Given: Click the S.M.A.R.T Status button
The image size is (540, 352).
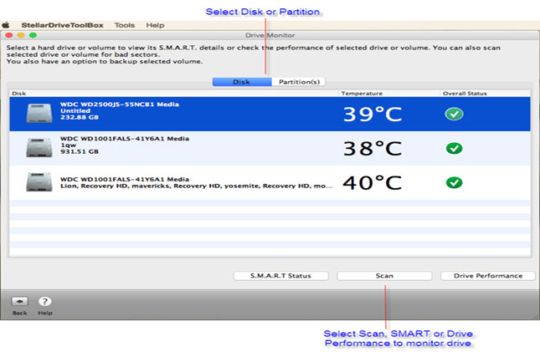Looking at the screenshot, I should (x=280, y=276).
